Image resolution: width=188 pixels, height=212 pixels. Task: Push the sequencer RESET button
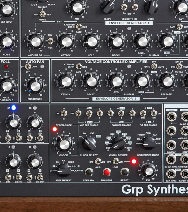coord(124,172)
